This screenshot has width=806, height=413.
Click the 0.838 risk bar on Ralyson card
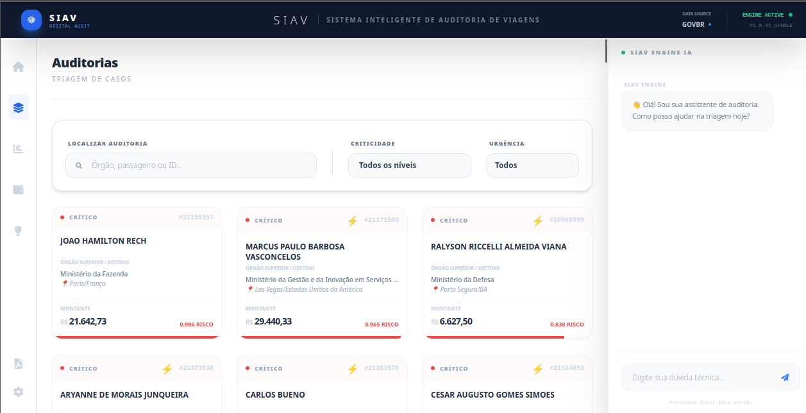point(494,337)
